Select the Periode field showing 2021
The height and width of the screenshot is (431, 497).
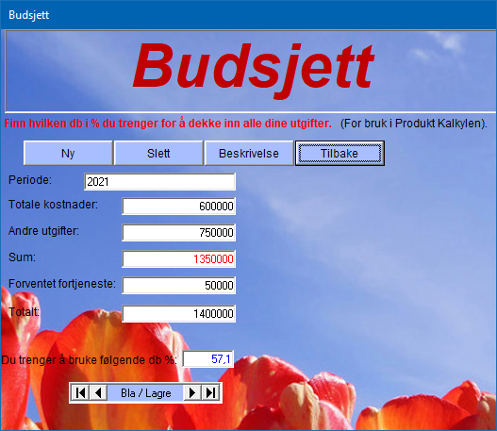tap(159, 182)
